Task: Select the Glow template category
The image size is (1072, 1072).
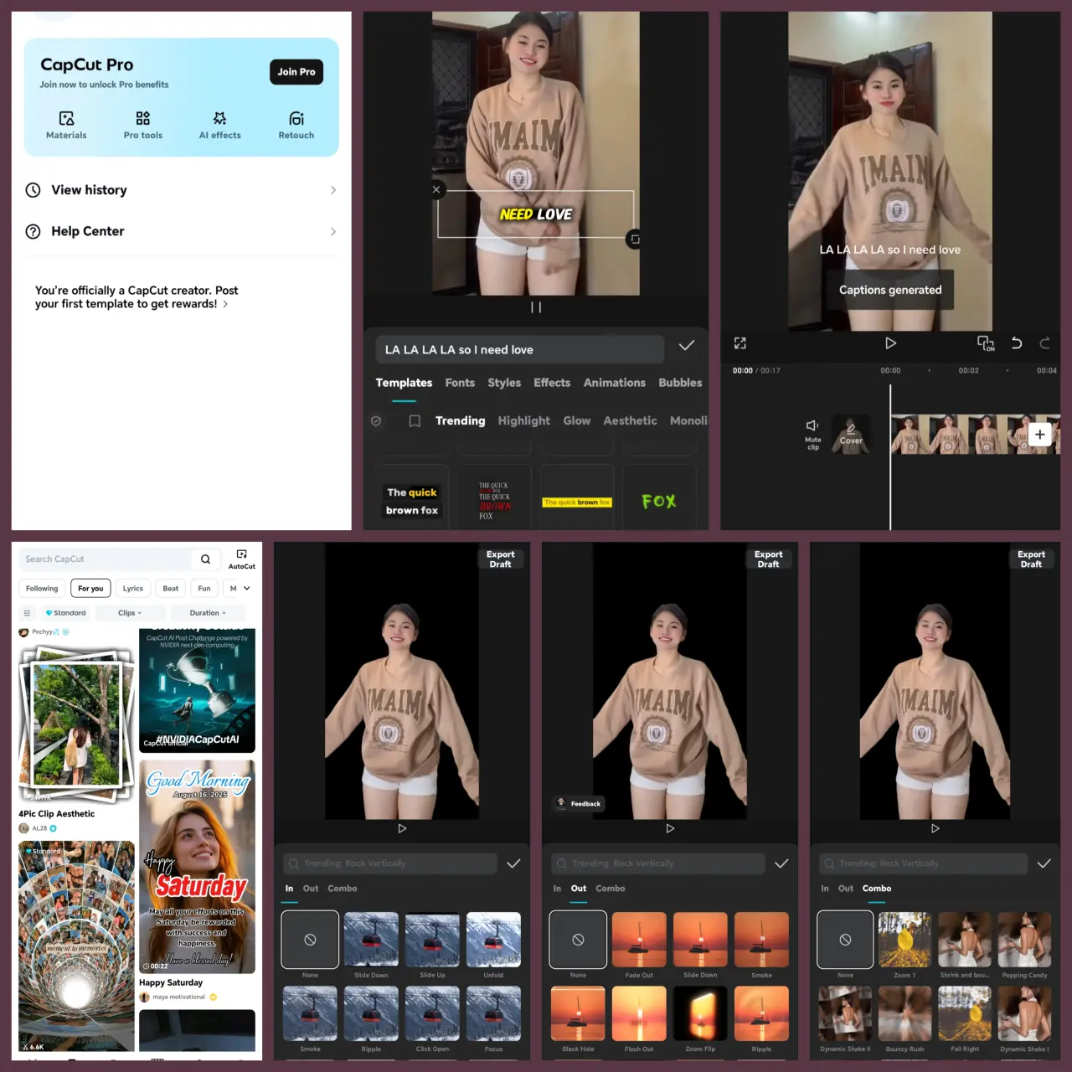Action: [x=577, y=420]
